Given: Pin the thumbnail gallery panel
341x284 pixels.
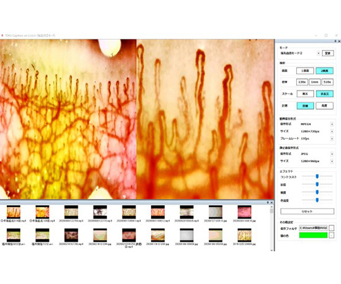Looking at the screenshot, I should 268,203.
